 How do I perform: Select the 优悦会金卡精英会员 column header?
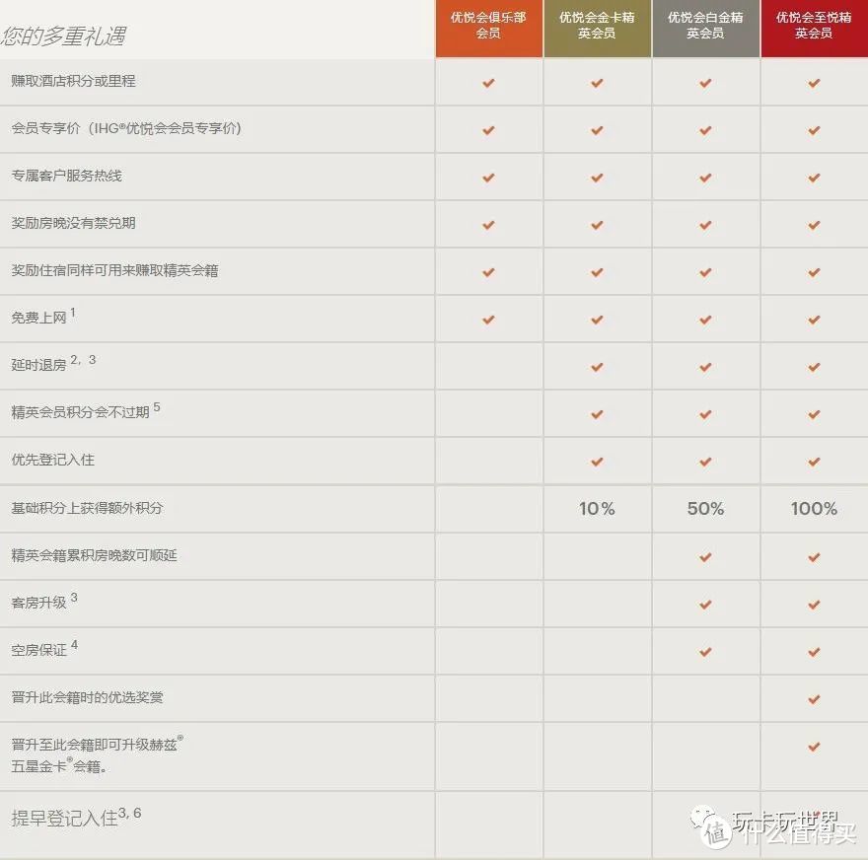597,30
